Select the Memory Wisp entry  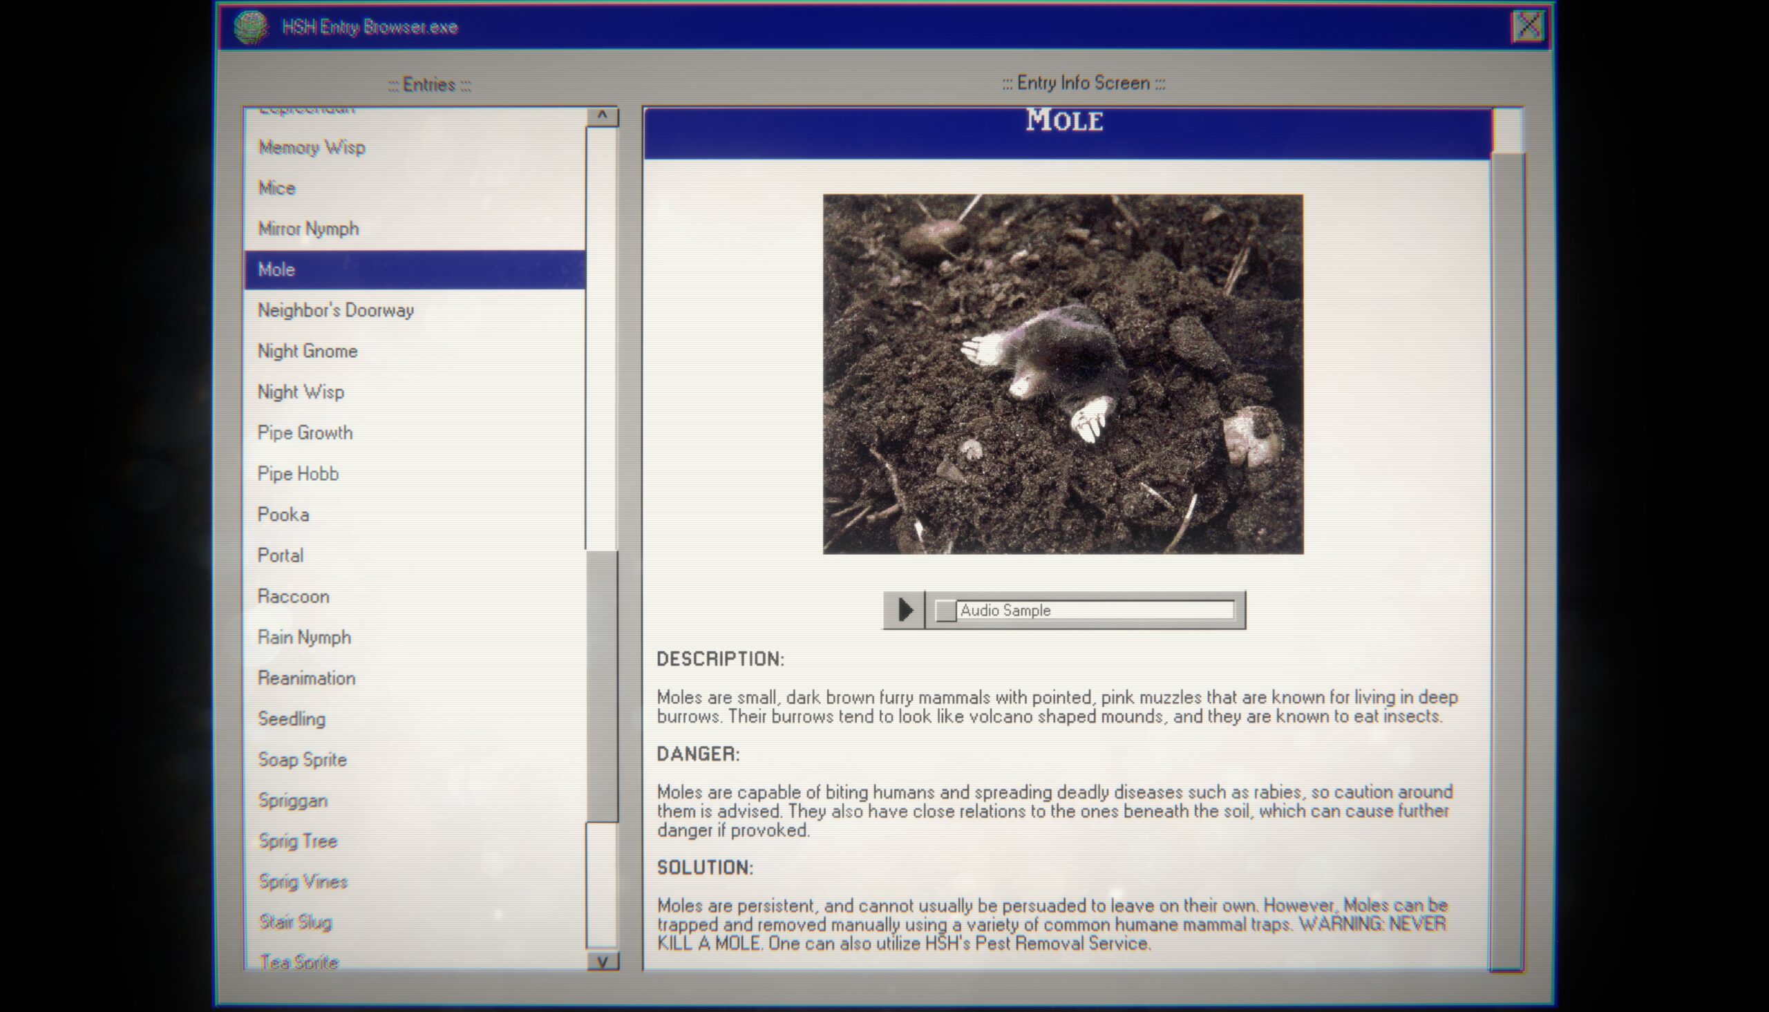312,146
